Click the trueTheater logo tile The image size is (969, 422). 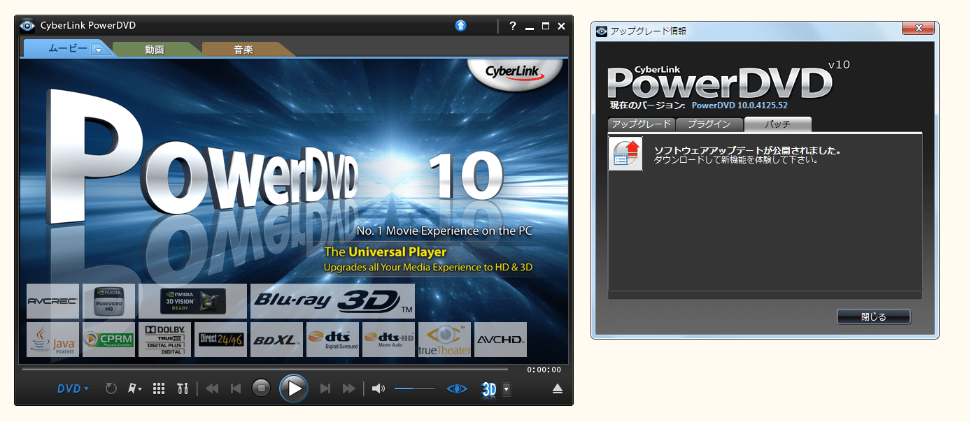(444, 340)
